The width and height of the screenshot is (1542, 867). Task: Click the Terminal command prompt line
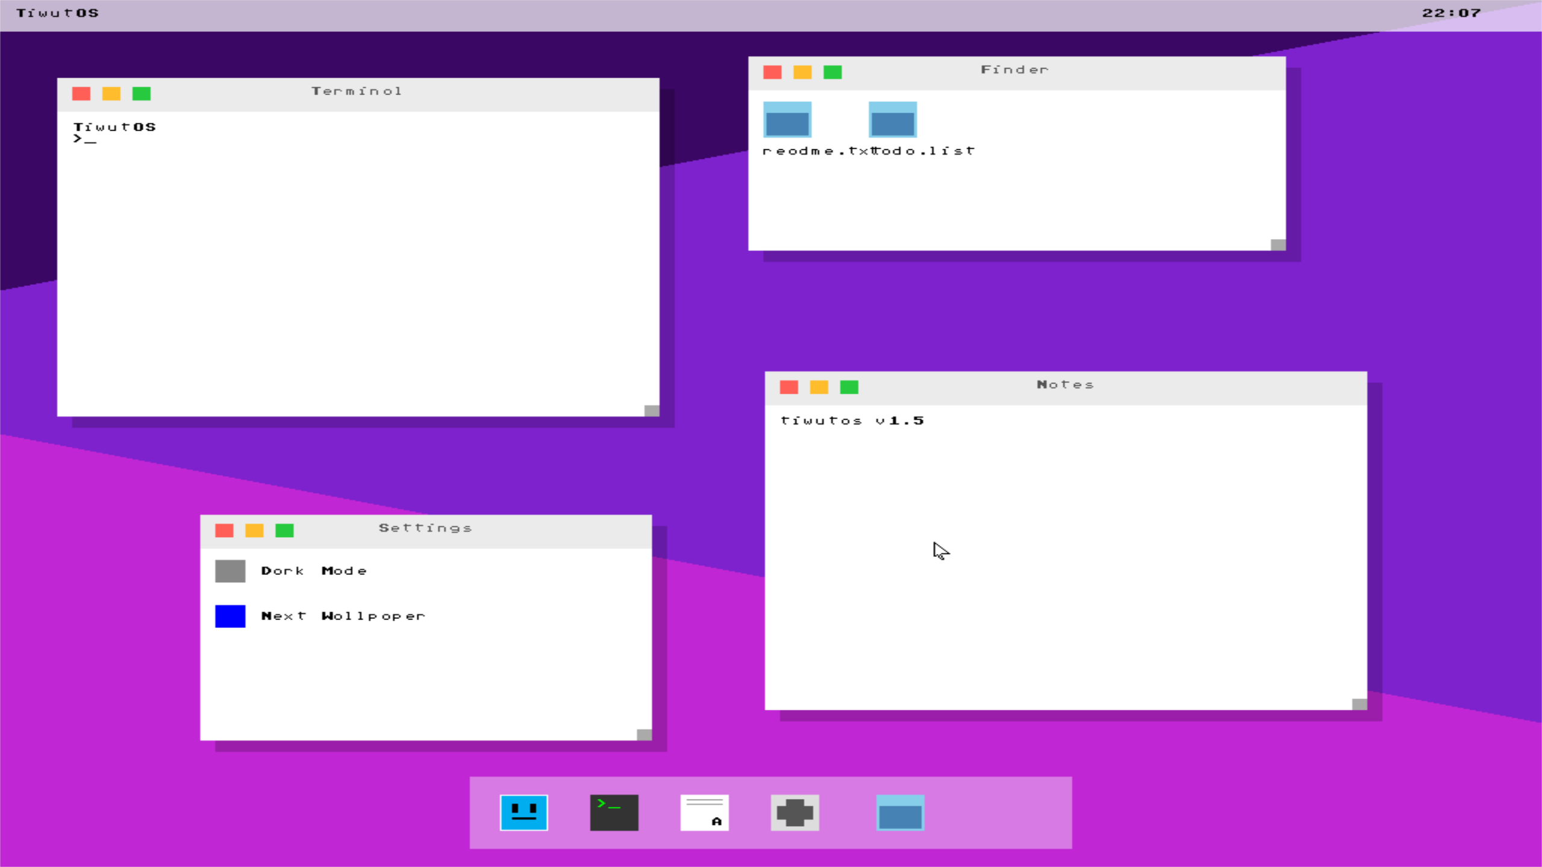[x=85, y=139]
